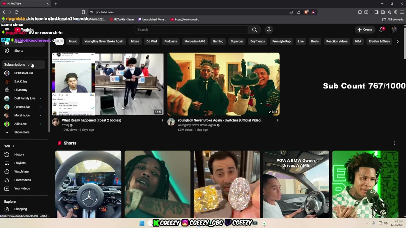Open the Leo AI sparkle icon
406x228 pixels.
[x=389, y=12]
